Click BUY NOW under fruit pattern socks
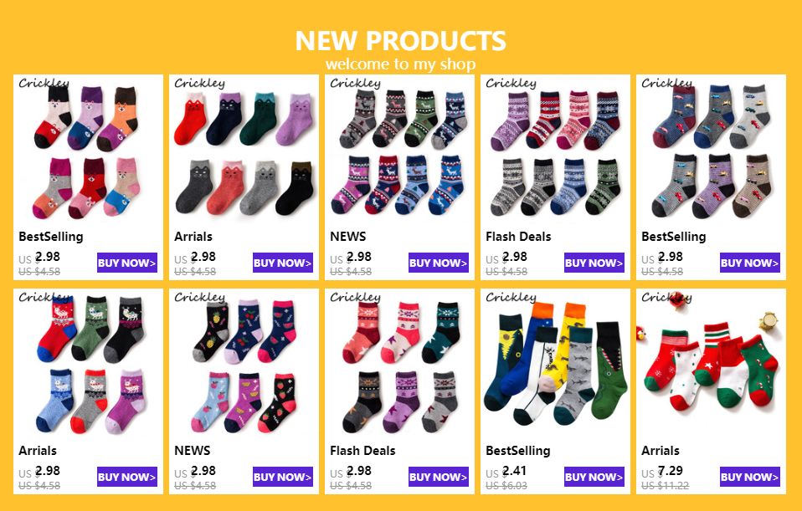802x511 pixels. (283, 477)
